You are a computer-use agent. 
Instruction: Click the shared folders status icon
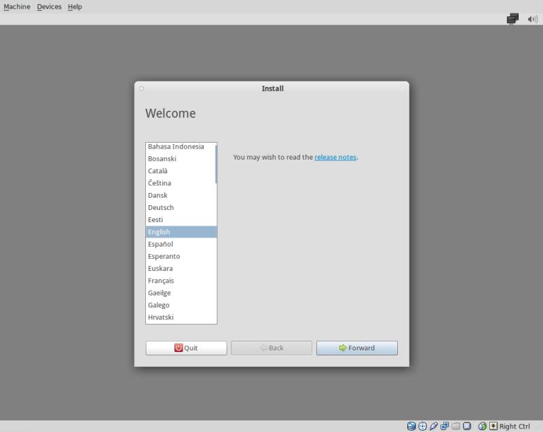(455, 426)
